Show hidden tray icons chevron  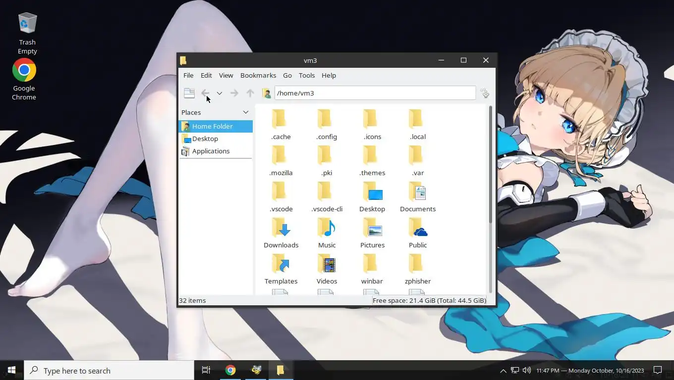pos(503,371)
